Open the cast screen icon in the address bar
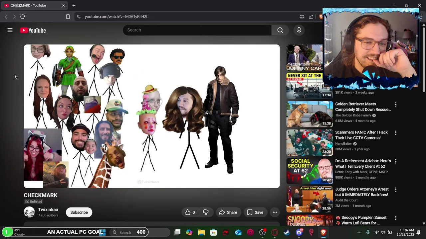 [302, 17]
